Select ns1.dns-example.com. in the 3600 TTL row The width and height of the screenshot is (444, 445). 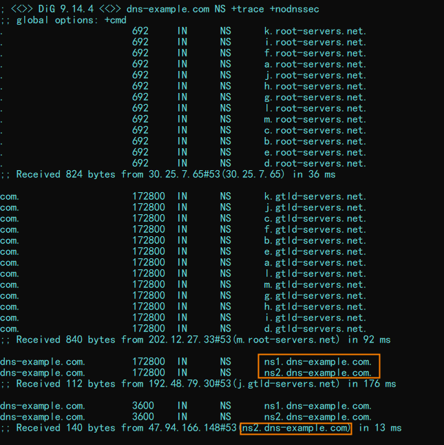click(318, 406)
